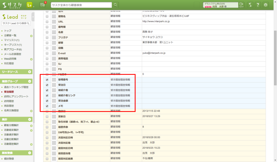Open the Le app switcher dropdown
Image resolution: width=277 pixels, height=162 pixels.
click(30, 5)
